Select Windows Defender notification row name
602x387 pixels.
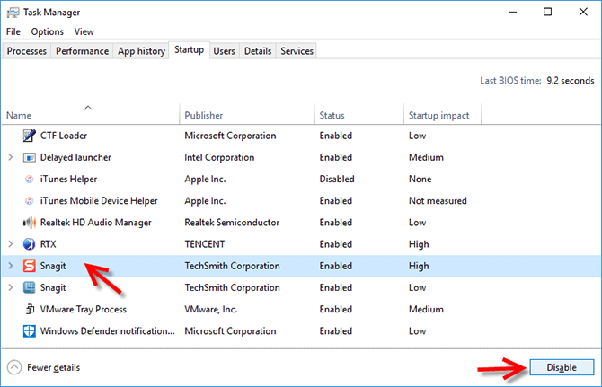(108, 331)
